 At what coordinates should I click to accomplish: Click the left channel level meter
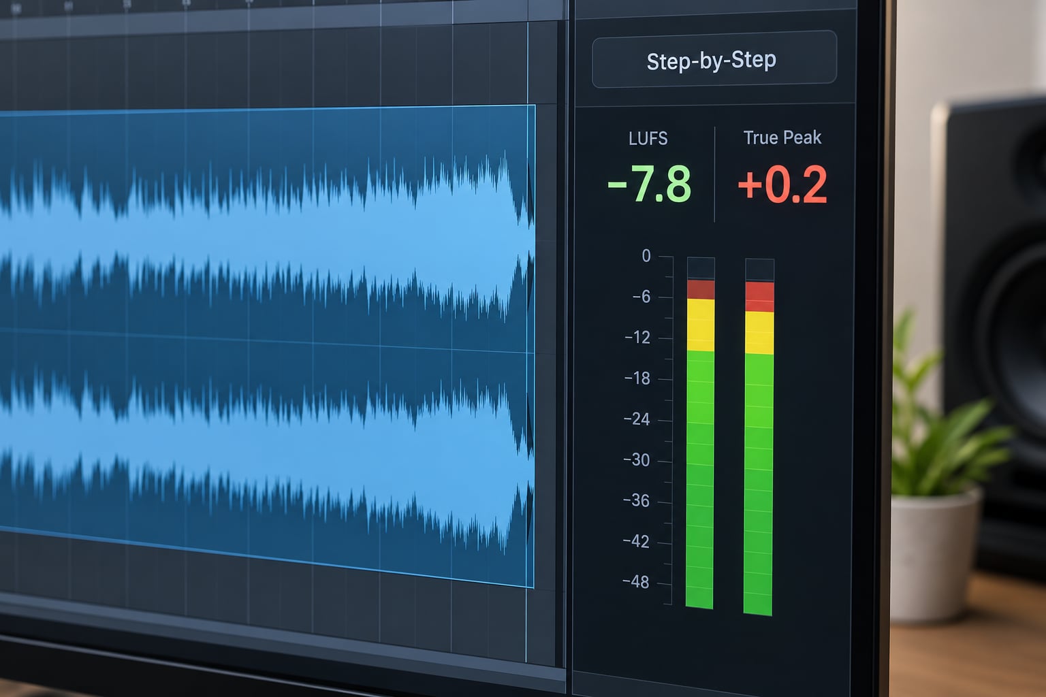[x=700, y=433]
